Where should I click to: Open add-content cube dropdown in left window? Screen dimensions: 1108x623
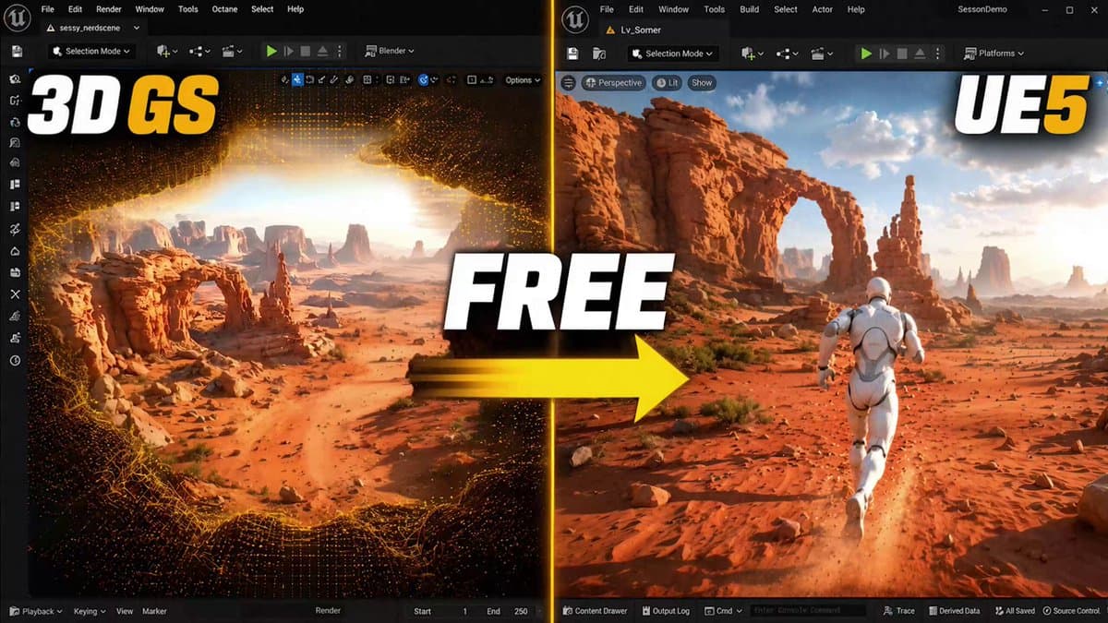pyautogui.click(x=168, y=52)
